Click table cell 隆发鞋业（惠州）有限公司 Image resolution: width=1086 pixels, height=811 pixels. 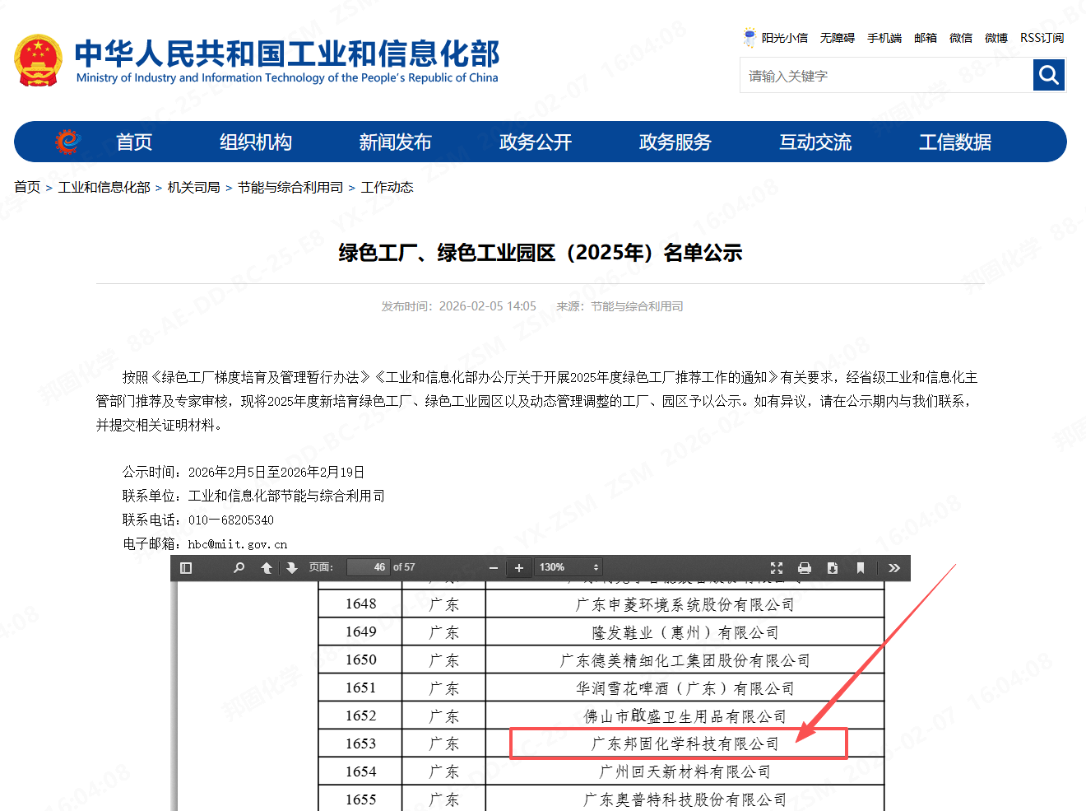click(x=685, y=633)
